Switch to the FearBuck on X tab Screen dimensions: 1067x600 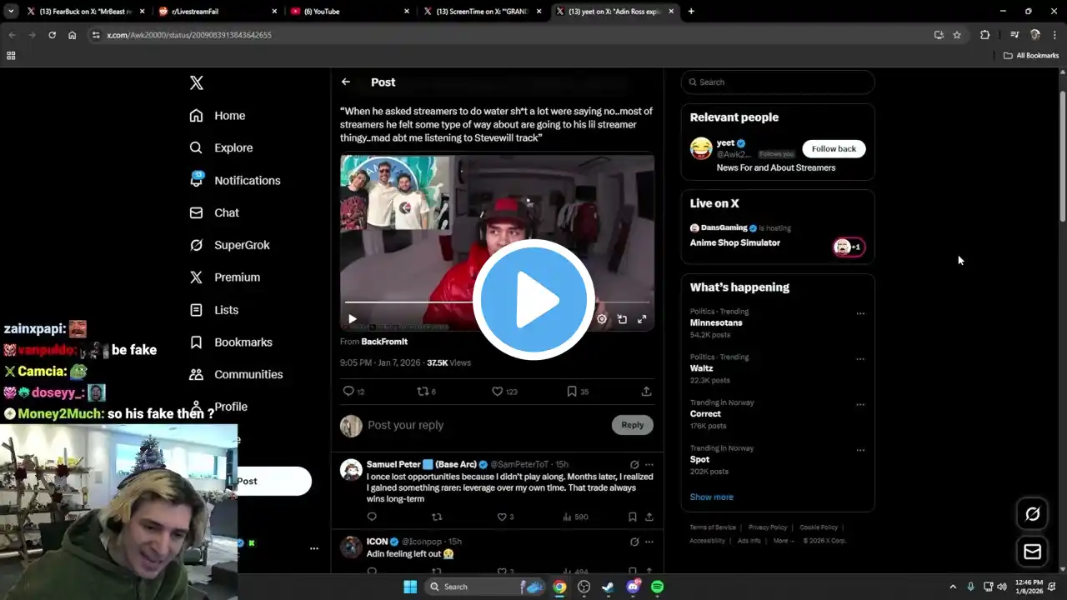(x=86, y=12)
